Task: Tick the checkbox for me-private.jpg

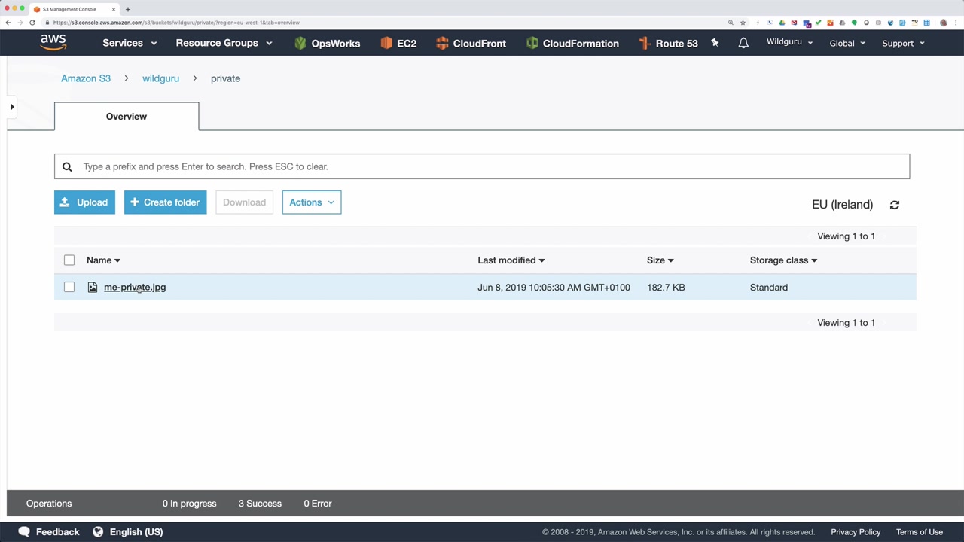Action: 69,287
